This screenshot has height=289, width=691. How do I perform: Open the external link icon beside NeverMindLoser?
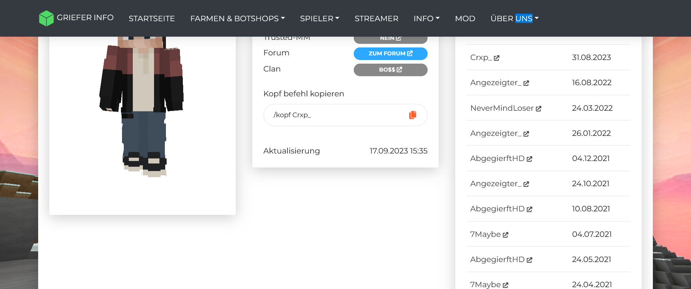(538, 109)
